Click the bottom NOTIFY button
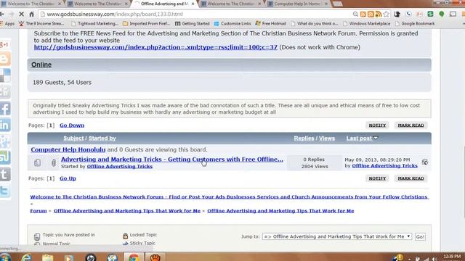This screenshot has height=261, width=465. click(377, 178)
